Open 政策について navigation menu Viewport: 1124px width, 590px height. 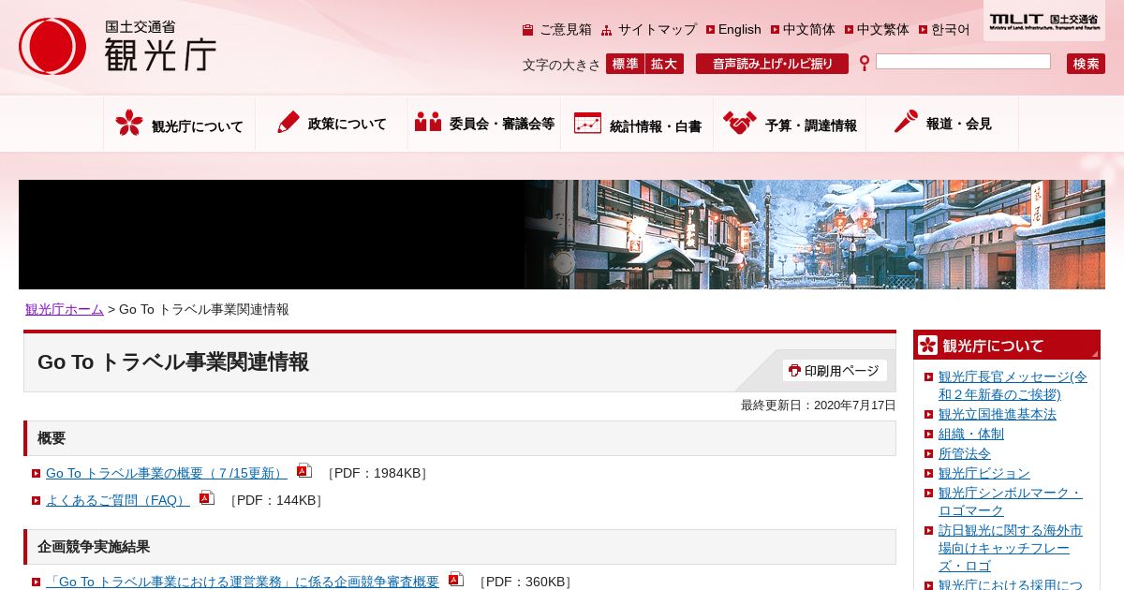[x=332, y=123]
